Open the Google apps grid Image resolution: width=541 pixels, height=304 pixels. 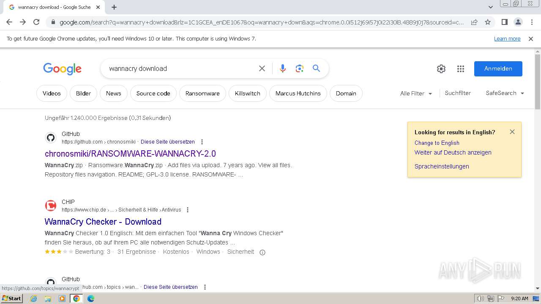tap(461, 69)
